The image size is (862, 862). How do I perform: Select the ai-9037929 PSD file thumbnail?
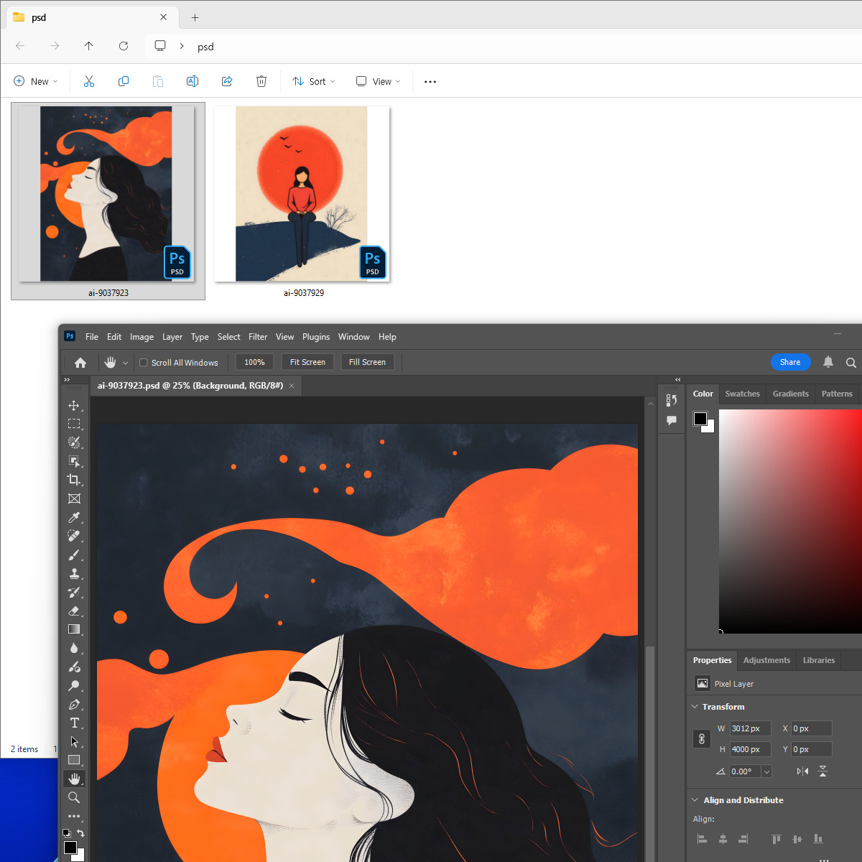(x=302, y=194)
